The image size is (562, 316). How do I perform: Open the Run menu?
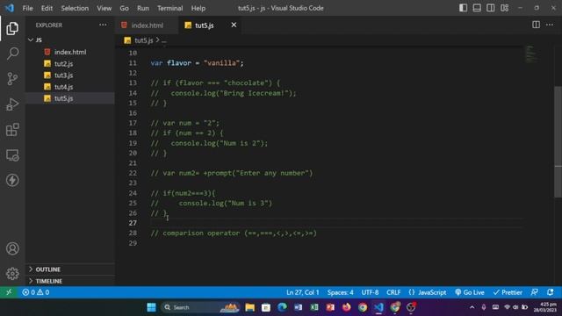click(x=142, y=8)
